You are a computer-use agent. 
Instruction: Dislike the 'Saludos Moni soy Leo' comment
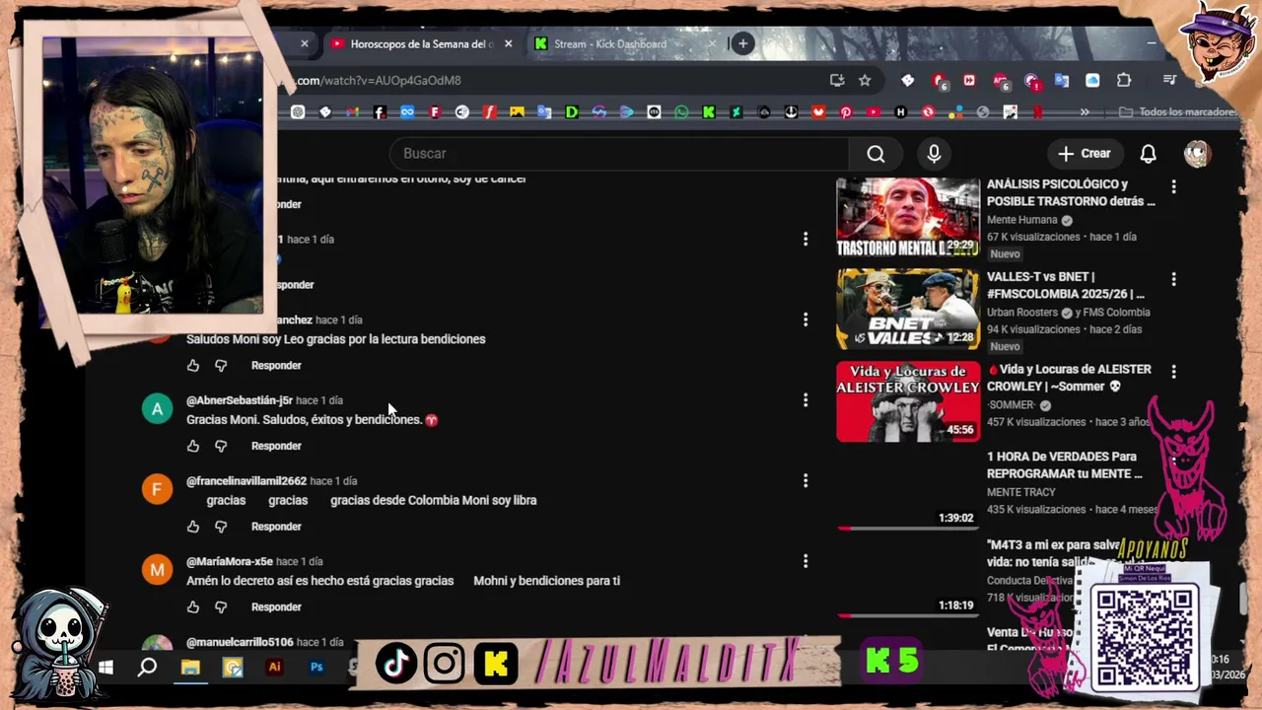[x=221, y=365]
